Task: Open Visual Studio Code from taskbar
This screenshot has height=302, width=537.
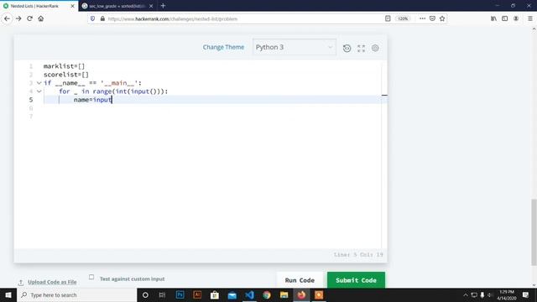Action: (x=249, y=294)
